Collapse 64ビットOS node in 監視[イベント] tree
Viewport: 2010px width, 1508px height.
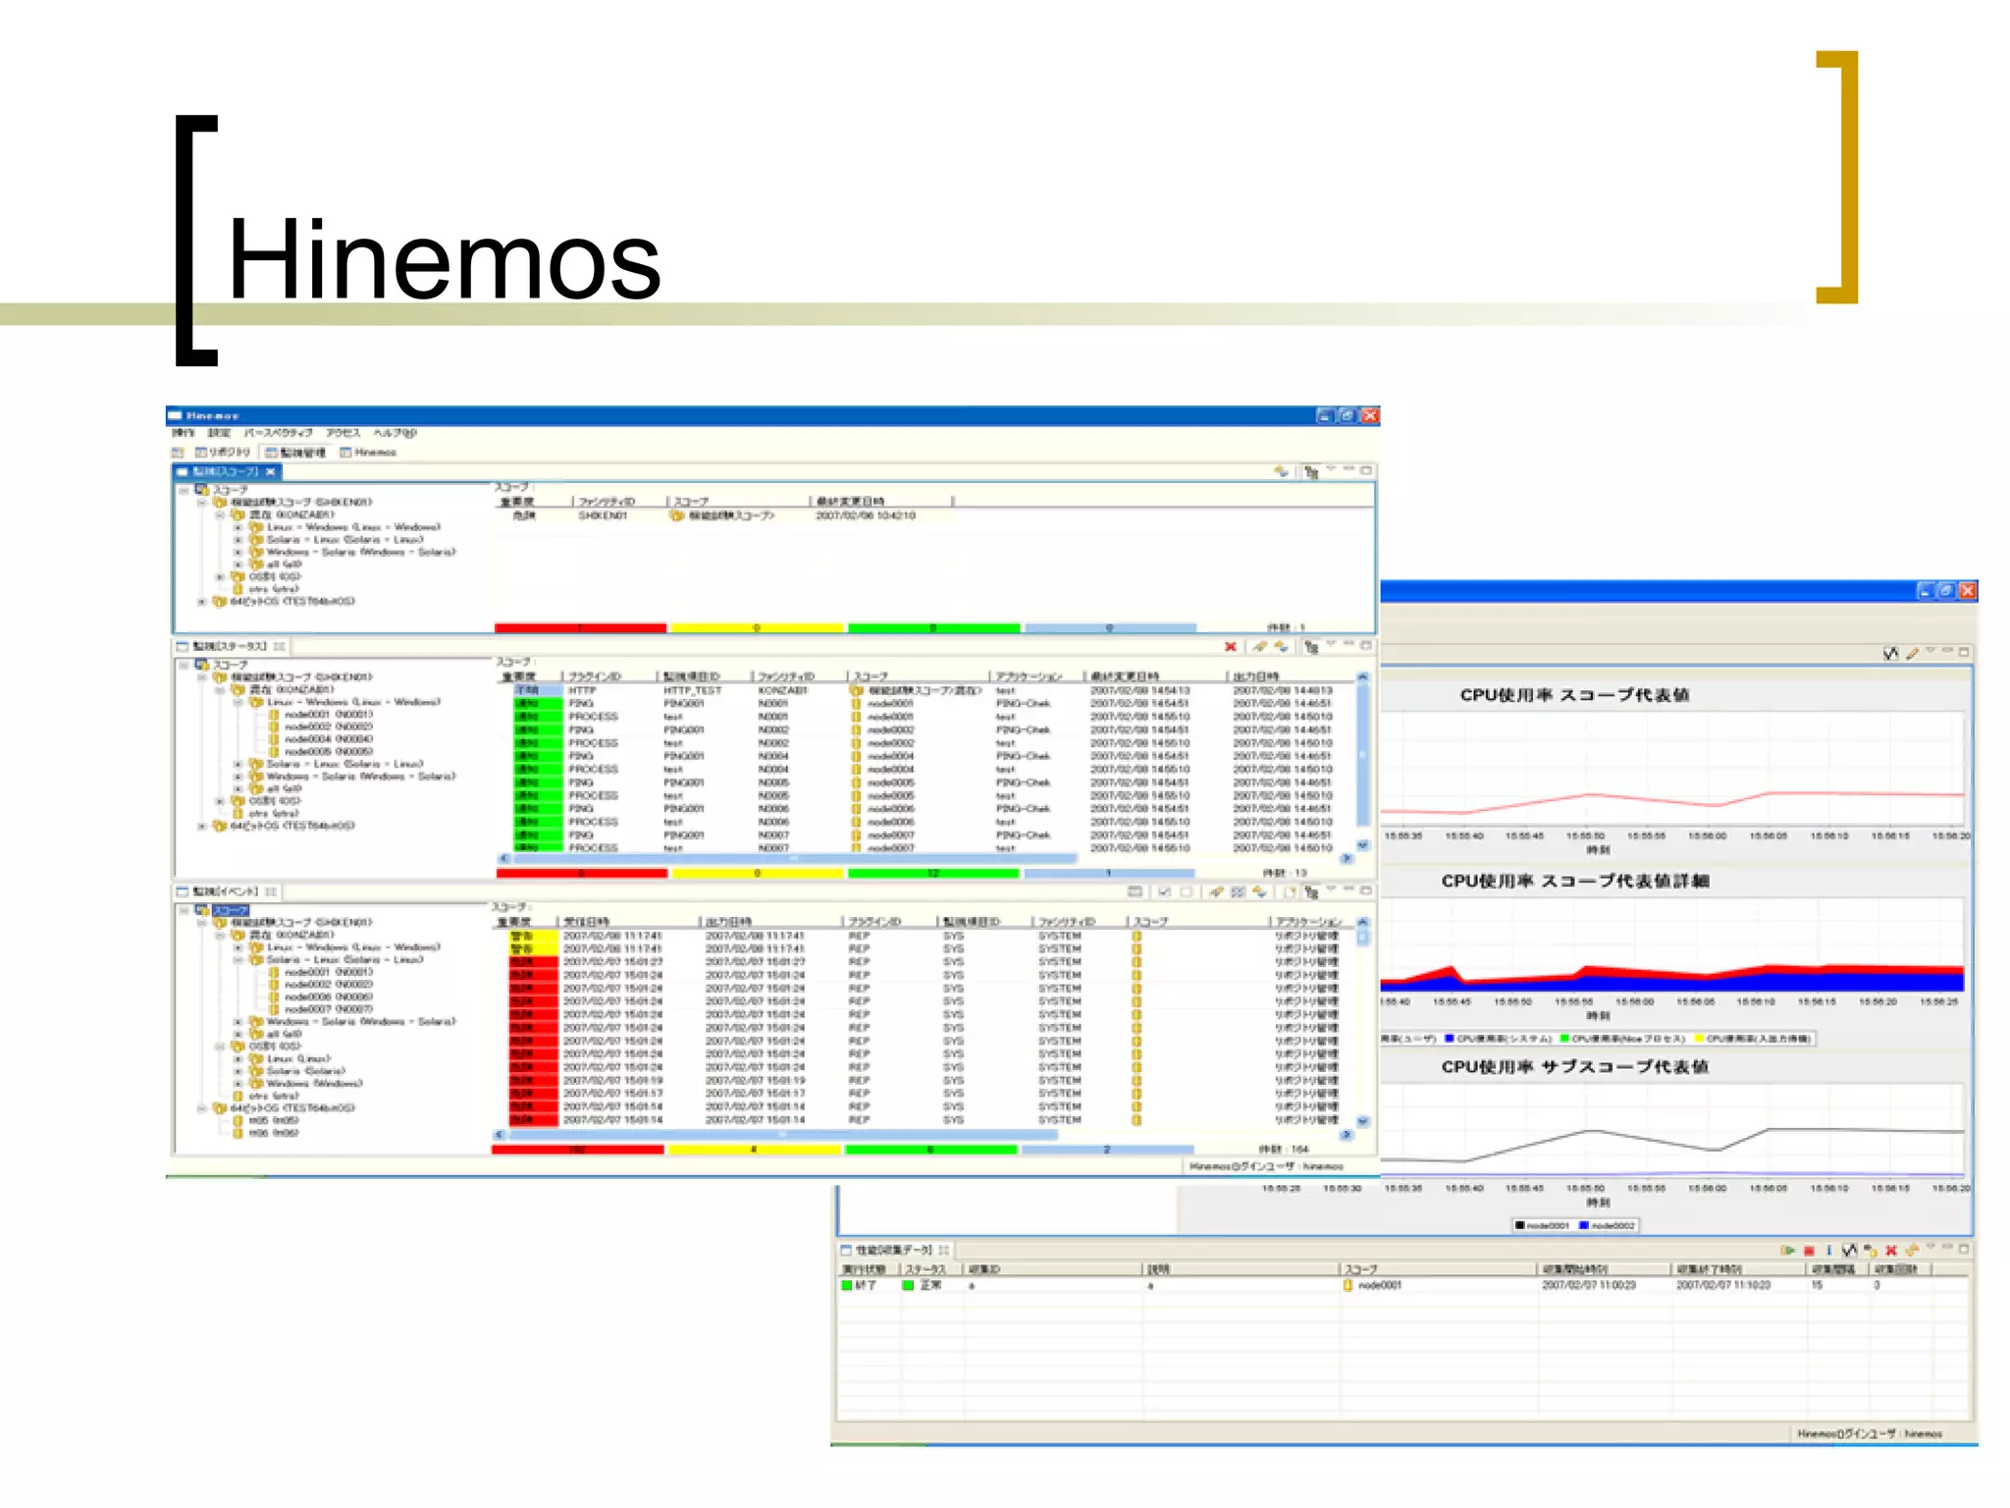(x=201, y=1108)
